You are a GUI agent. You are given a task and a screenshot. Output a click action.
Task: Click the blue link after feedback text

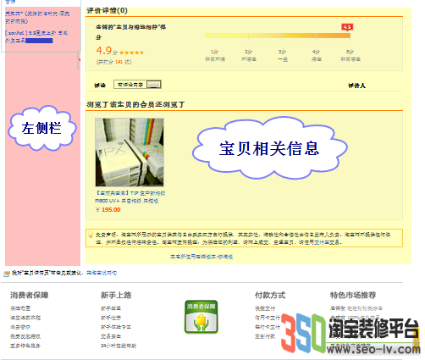coord(102,273)
